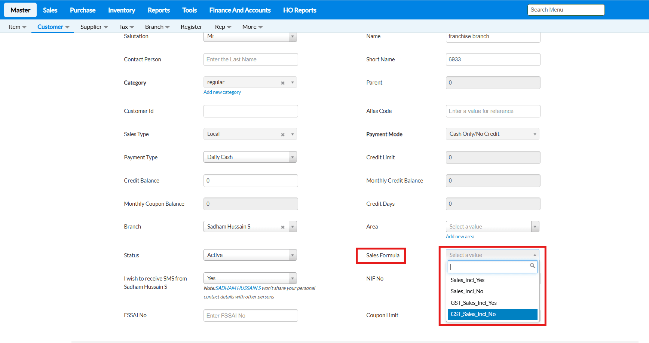Select the Sales_Incl_Yes option
This screenshot has height=343, width=649.
(468, 280)
